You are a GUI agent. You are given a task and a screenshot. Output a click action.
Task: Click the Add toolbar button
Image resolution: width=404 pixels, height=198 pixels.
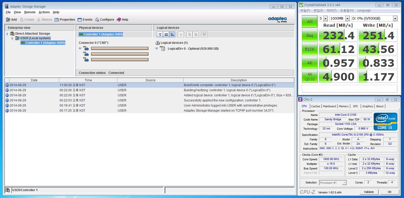[11, 20]
